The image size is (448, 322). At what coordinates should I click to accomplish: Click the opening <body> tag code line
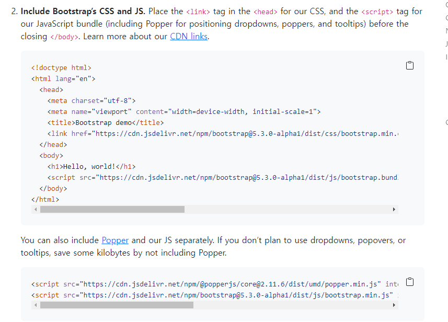pos(51,156)
